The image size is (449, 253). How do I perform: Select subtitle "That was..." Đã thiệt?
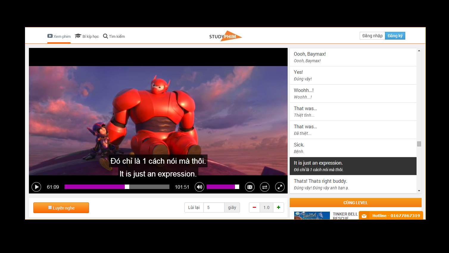click(353, 130)
